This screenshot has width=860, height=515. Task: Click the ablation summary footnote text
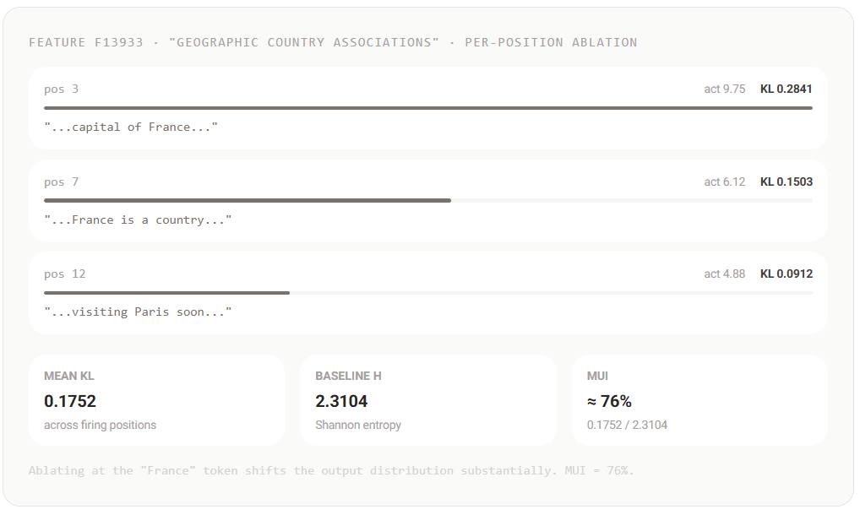click(331, 470)
